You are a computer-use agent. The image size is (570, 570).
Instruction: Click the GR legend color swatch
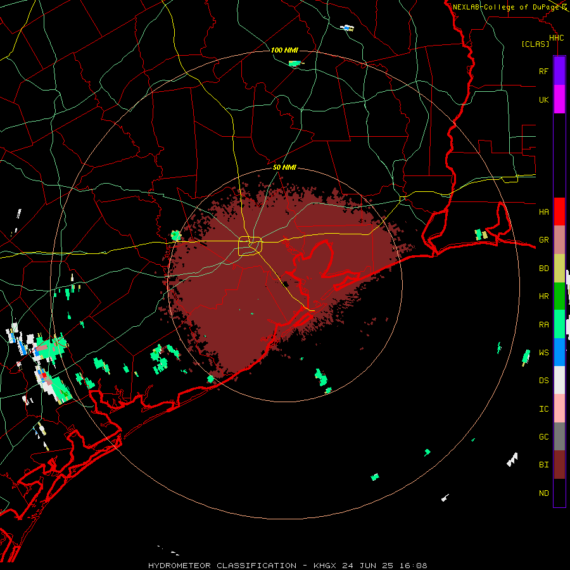click(559, 240)
